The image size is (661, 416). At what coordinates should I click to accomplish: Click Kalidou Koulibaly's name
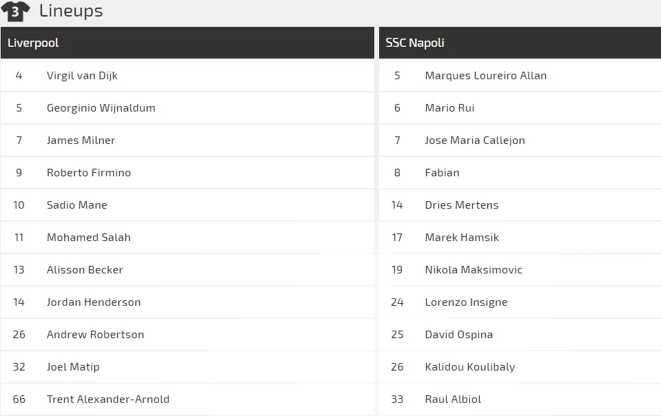point(469,367)
